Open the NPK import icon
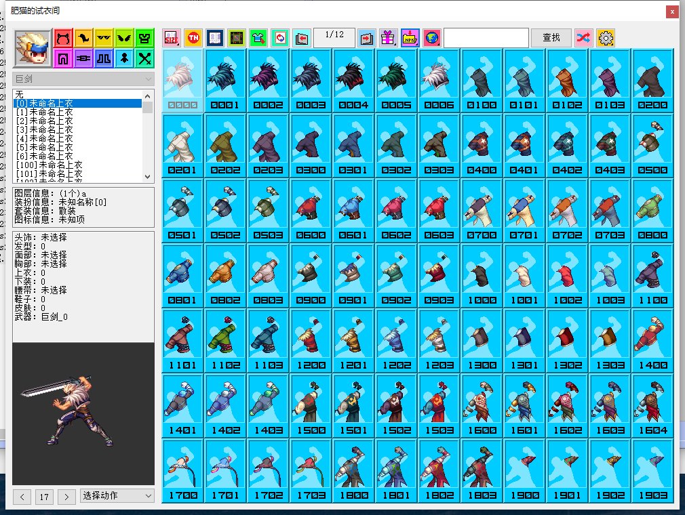Screen dimensions: 685x515 (410, 38)
